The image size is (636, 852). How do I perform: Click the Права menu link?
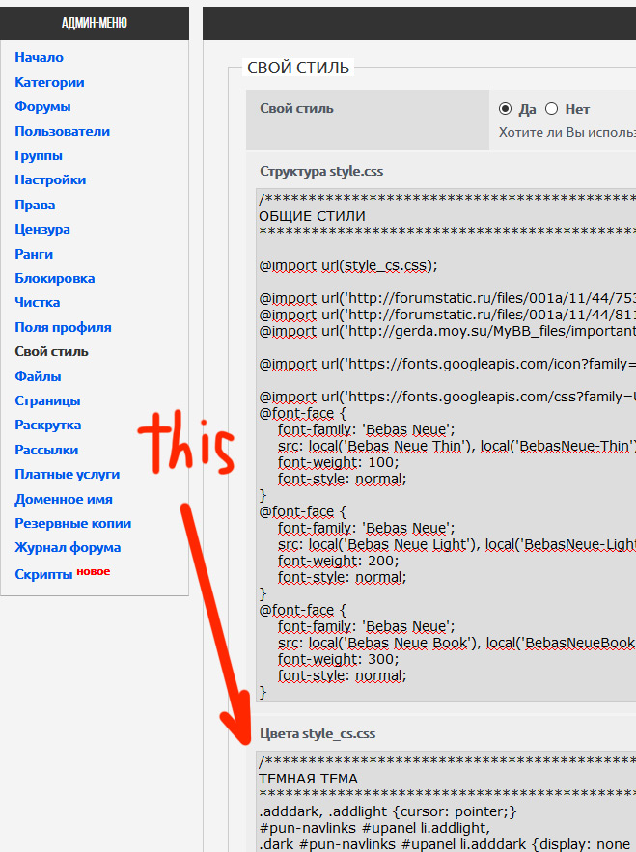(35, 205)
